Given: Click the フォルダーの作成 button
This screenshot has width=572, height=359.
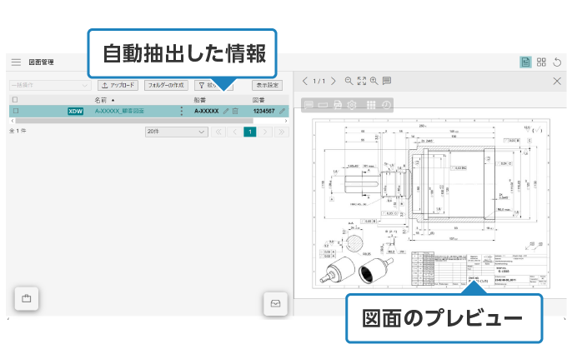Looking at the screenshot, I should point(166,85).
